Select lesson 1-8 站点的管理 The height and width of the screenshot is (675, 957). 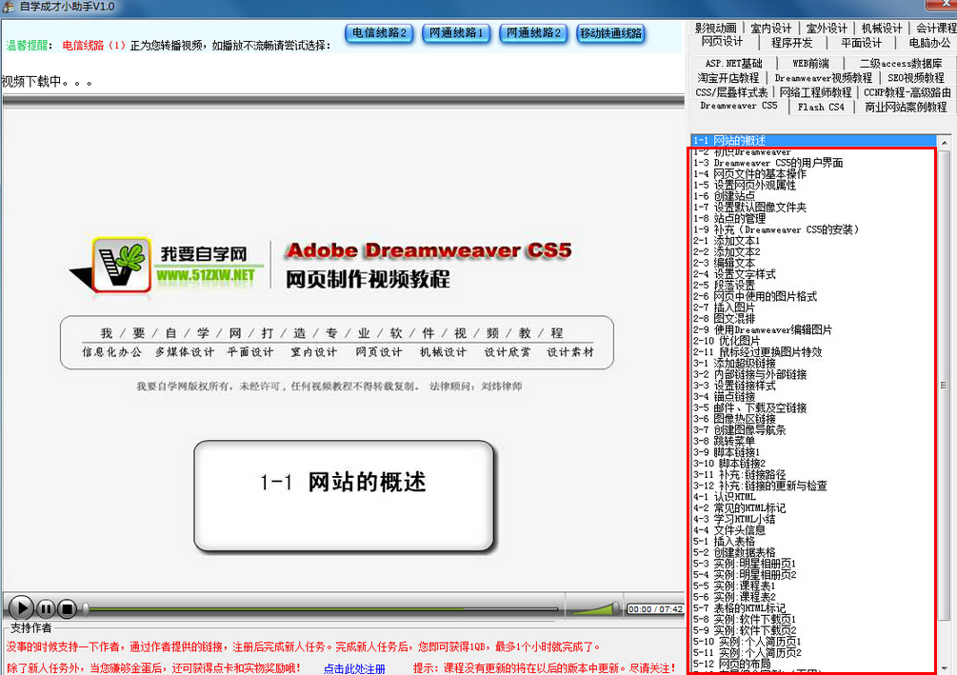tap(814, 218)
